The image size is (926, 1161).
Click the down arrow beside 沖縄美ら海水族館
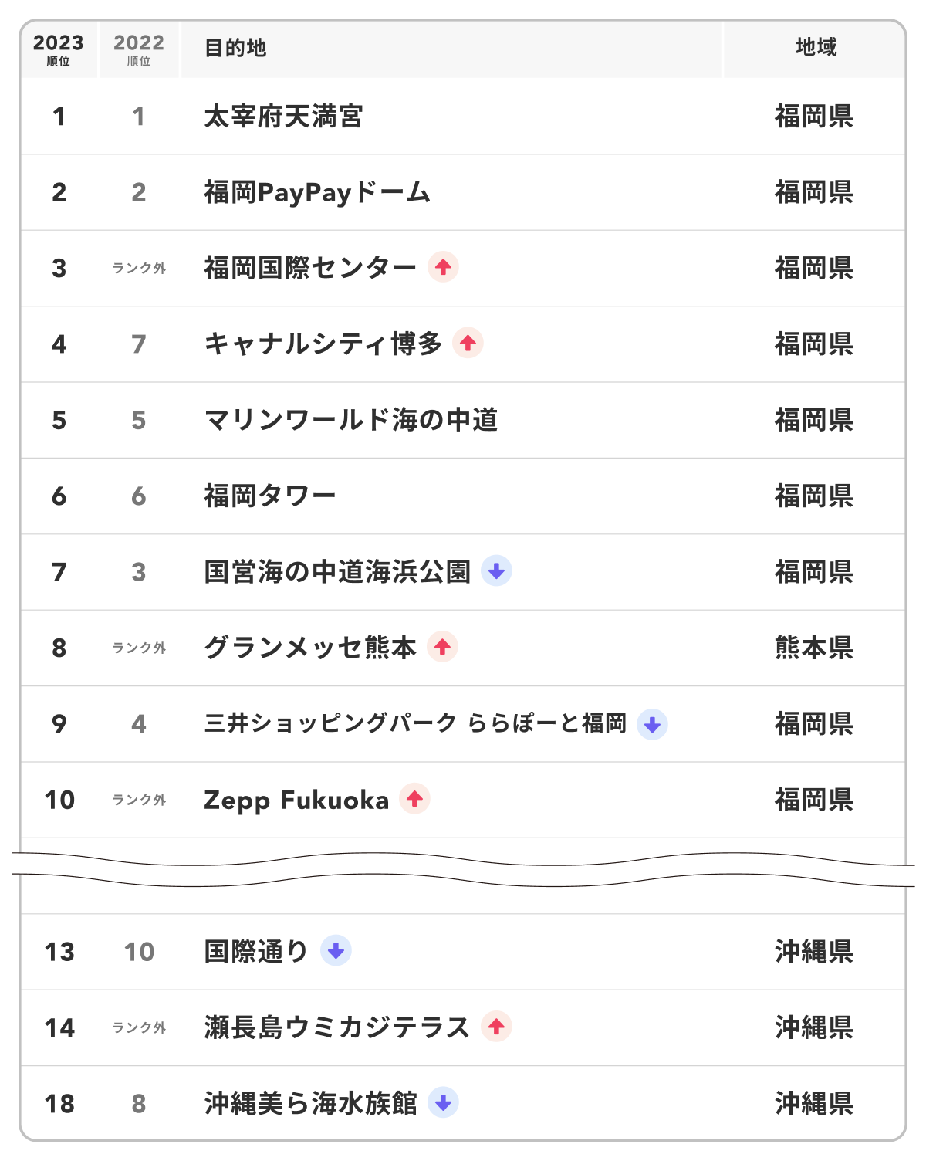point(443,1102)
